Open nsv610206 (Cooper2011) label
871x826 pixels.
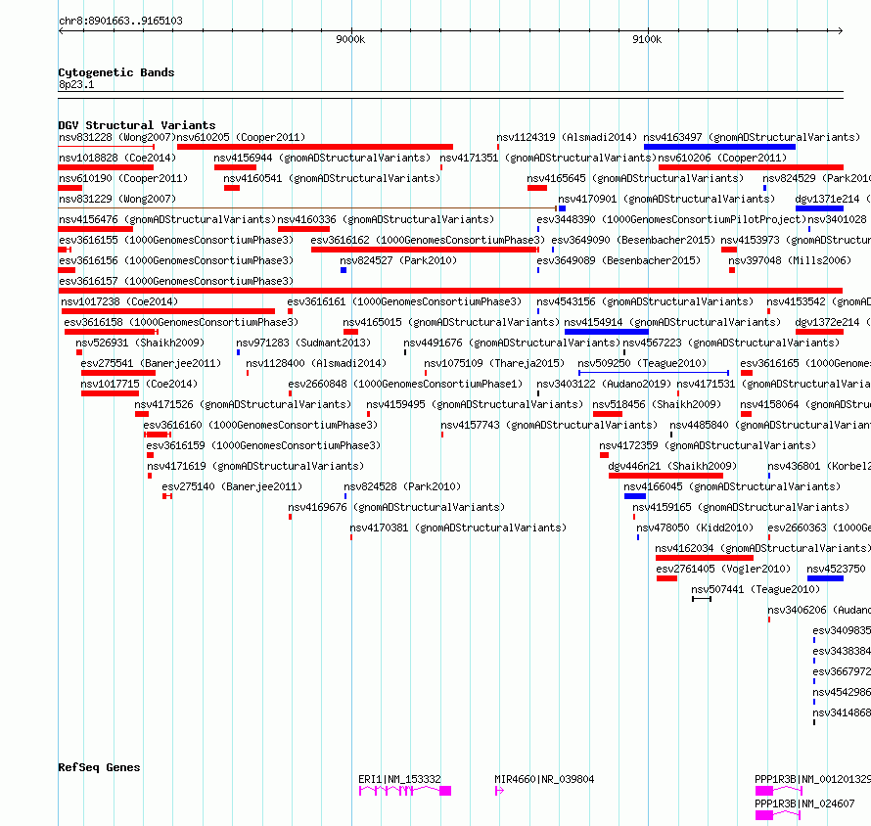tap(722, 158)
